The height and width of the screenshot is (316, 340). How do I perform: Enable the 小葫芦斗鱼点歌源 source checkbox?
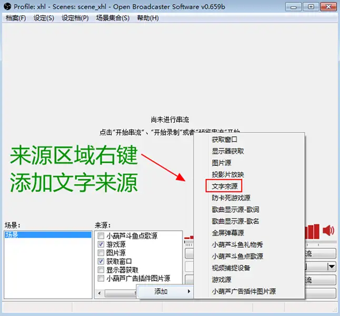point(101,236)
